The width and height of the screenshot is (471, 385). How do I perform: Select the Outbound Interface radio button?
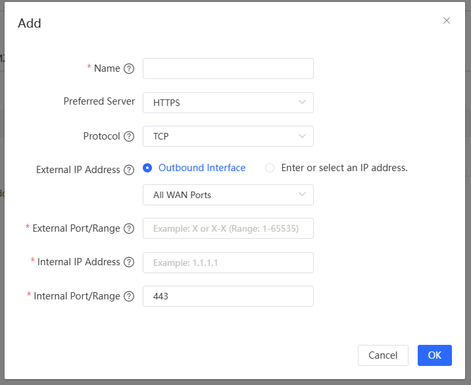148,168
